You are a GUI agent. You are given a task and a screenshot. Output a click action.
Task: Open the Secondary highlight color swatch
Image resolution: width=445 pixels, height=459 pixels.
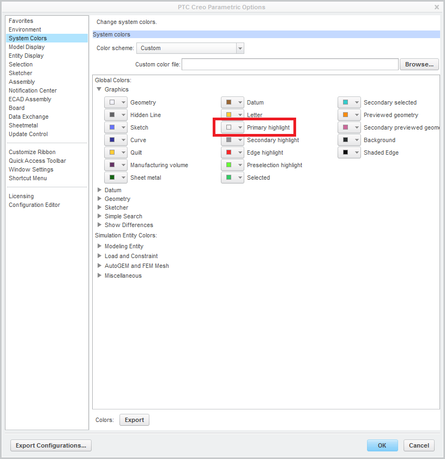coord(232,140)
